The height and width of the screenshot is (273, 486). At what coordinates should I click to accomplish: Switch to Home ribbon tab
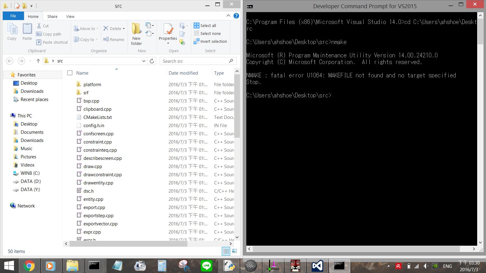click(33, 16)
